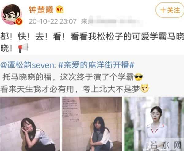The height and width of the screenshot is (151, 184).
Task: Click the post timestamp 20-10-22 23:07
Action: click(x=53, y=21)
